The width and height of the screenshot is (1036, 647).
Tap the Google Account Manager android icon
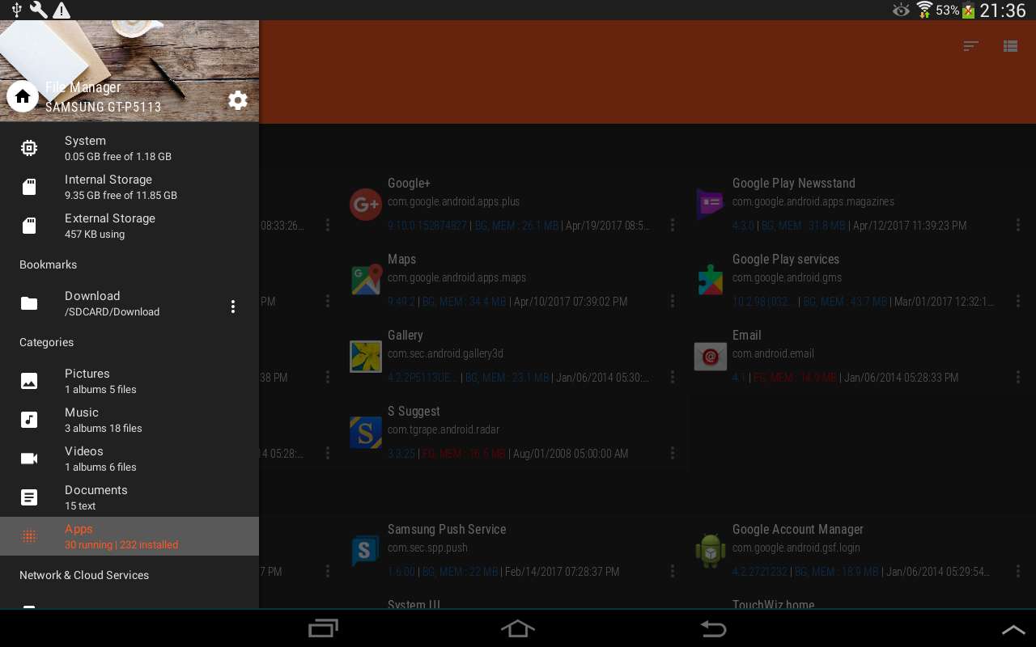pyautogui.click(x=711, y=550)
